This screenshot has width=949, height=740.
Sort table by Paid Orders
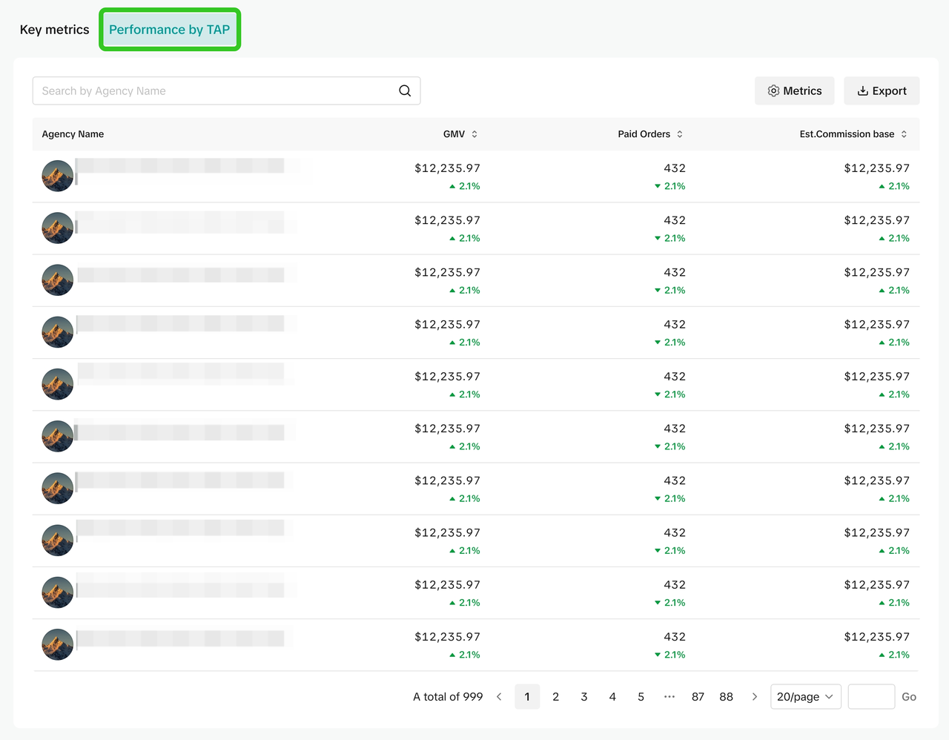click(679, 134)
